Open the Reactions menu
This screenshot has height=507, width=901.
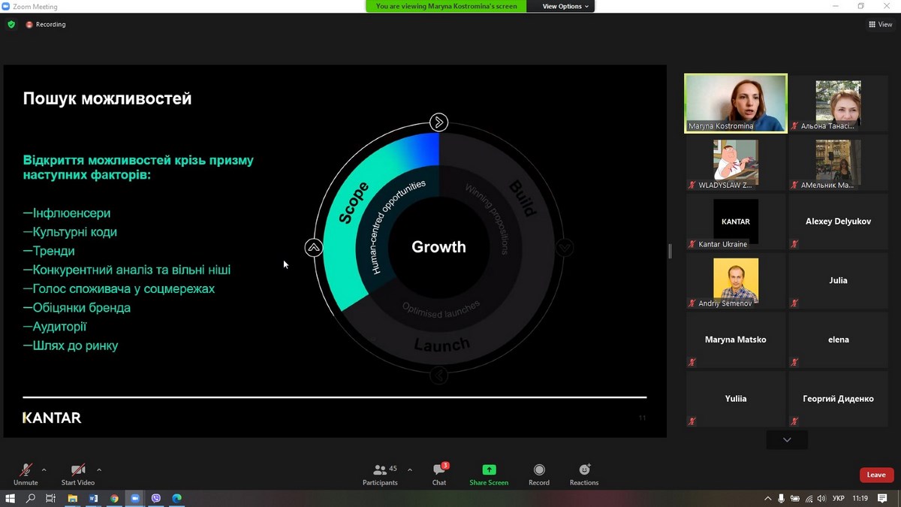click(584, 474)
